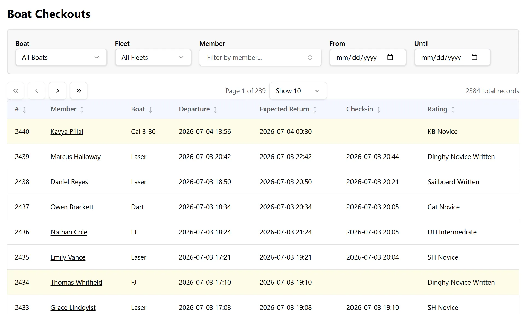Sort table by # column
Screen dimensions: 525x314
tap(24, 110)
